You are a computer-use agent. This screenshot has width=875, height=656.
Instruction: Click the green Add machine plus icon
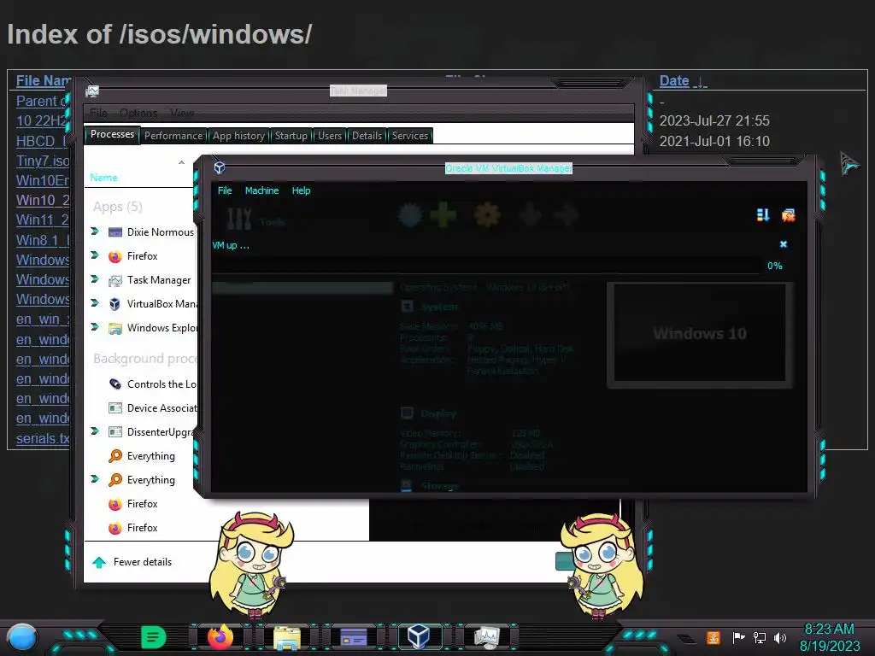tap(443, 215)
